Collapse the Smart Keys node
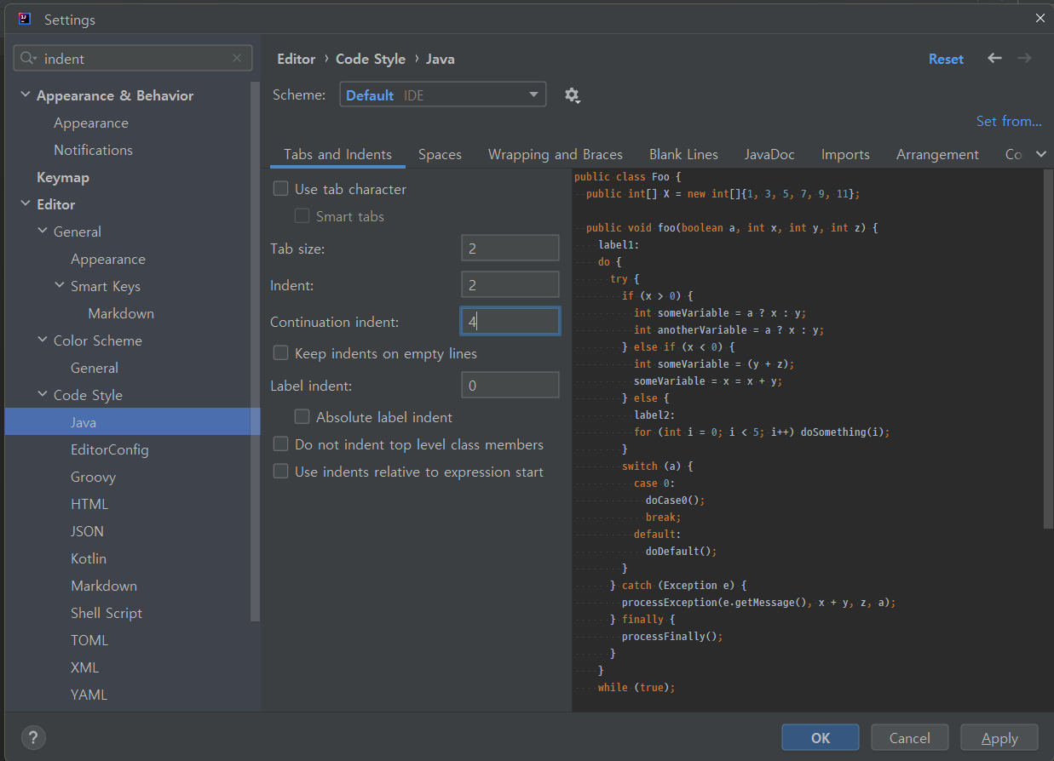 point(60,286)
